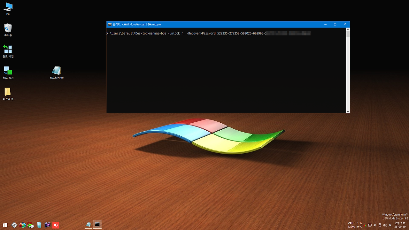Screen dimensions: 409x230
Task: Click the recovery key digits 522335-272250
Action: click(229, 33)
